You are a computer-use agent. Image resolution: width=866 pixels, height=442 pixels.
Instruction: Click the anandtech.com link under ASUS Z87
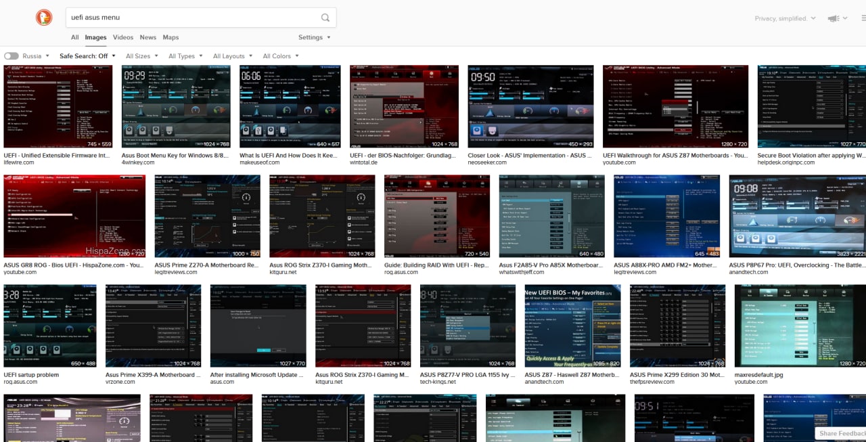tap(544, 382)
